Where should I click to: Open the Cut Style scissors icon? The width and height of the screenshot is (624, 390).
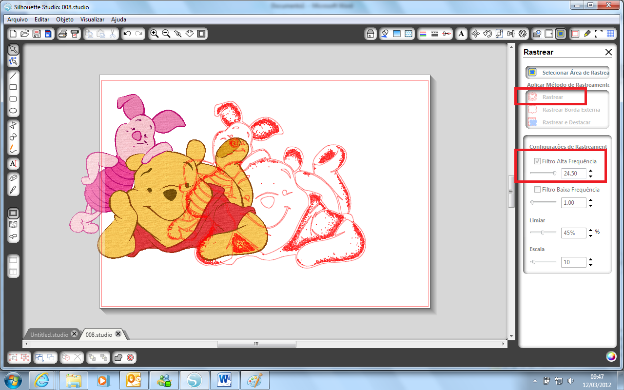click(x=447, y=34)
